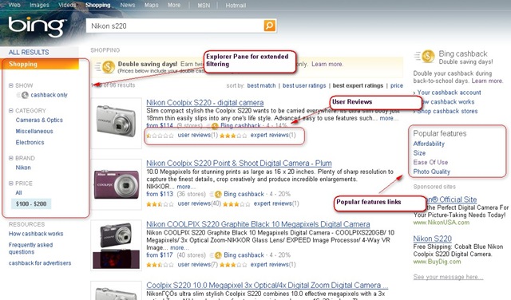
Task: Click the orange search magnifier button
Action: tap(270, 26)
